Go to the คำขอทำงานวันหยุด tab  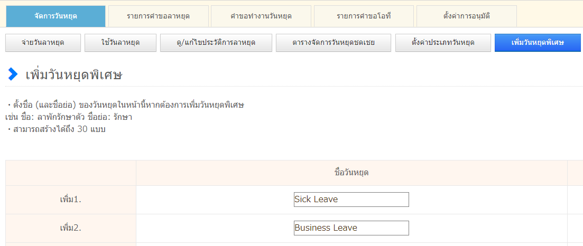pos(261,16)
